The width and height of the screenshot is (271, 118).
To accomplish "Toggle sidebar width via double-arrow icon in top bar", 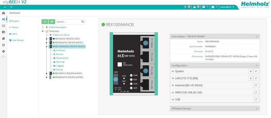I will (x=5, y=7).
